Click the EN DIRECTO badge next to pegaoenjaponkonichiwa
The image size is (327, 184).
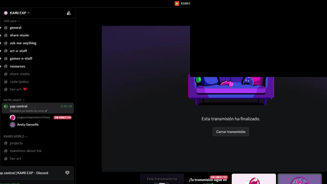point(63,118)
